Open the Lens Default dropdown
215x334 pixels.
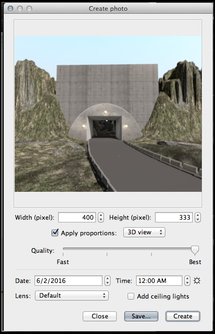72,295
